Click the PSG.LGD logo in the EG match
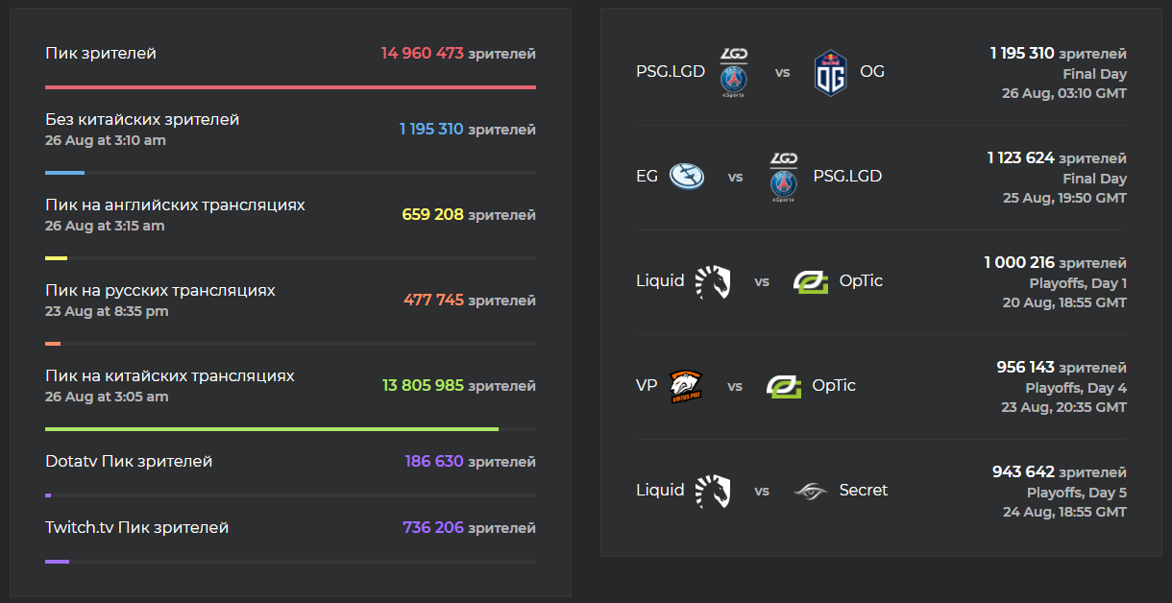The height and width of the screenshot is (603, 1172). click(x=784, y=177)
